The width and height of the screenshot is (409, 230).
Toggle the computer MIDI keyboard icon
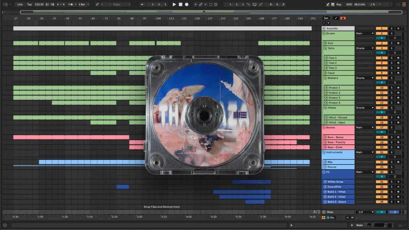(x=333, y=4)
